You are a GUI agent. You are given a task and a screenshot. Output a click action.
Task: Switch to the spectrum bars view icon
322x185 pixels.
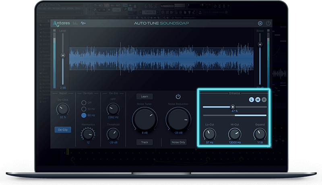(75, 23)
